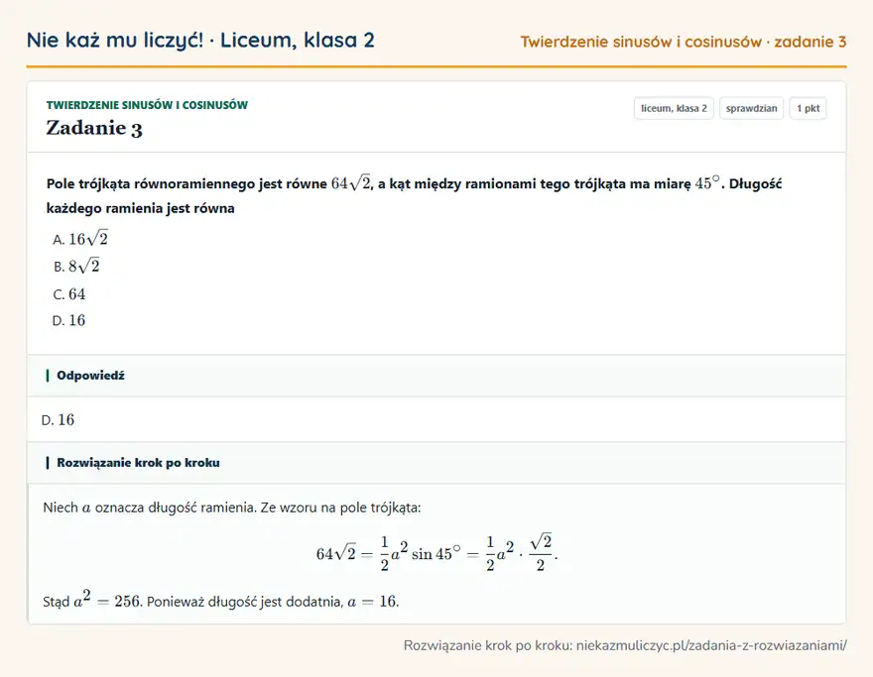Choose answer option C. 64

coord(69,293)
